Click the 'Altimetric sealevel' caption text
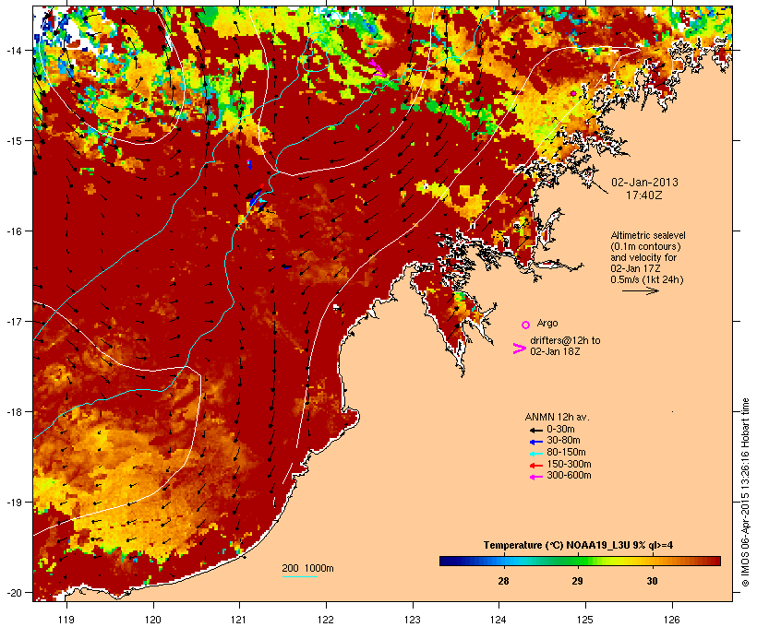757x627 pixels. point(648,235)
